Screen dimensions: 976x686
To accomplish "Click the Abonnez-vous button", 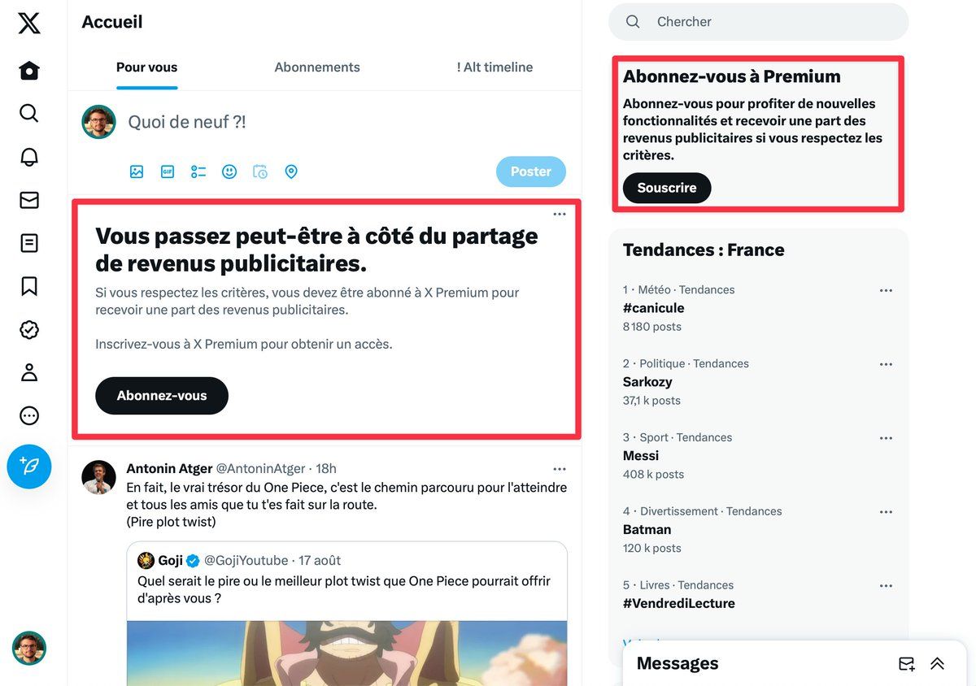I will click(162, 396).
